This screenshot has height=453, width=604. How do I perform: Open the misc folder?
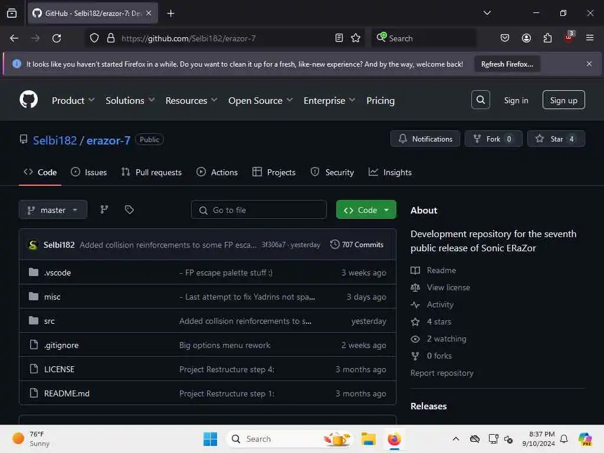tap(52, 297)
